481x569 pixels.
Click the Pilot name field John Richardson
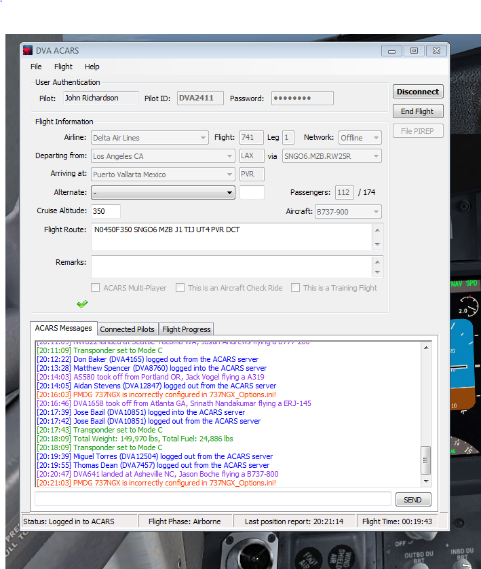[101, 98]
